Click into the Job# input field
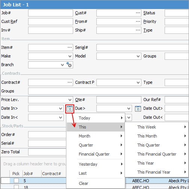This screenshot has width=189, height=189. click(51, 13)
